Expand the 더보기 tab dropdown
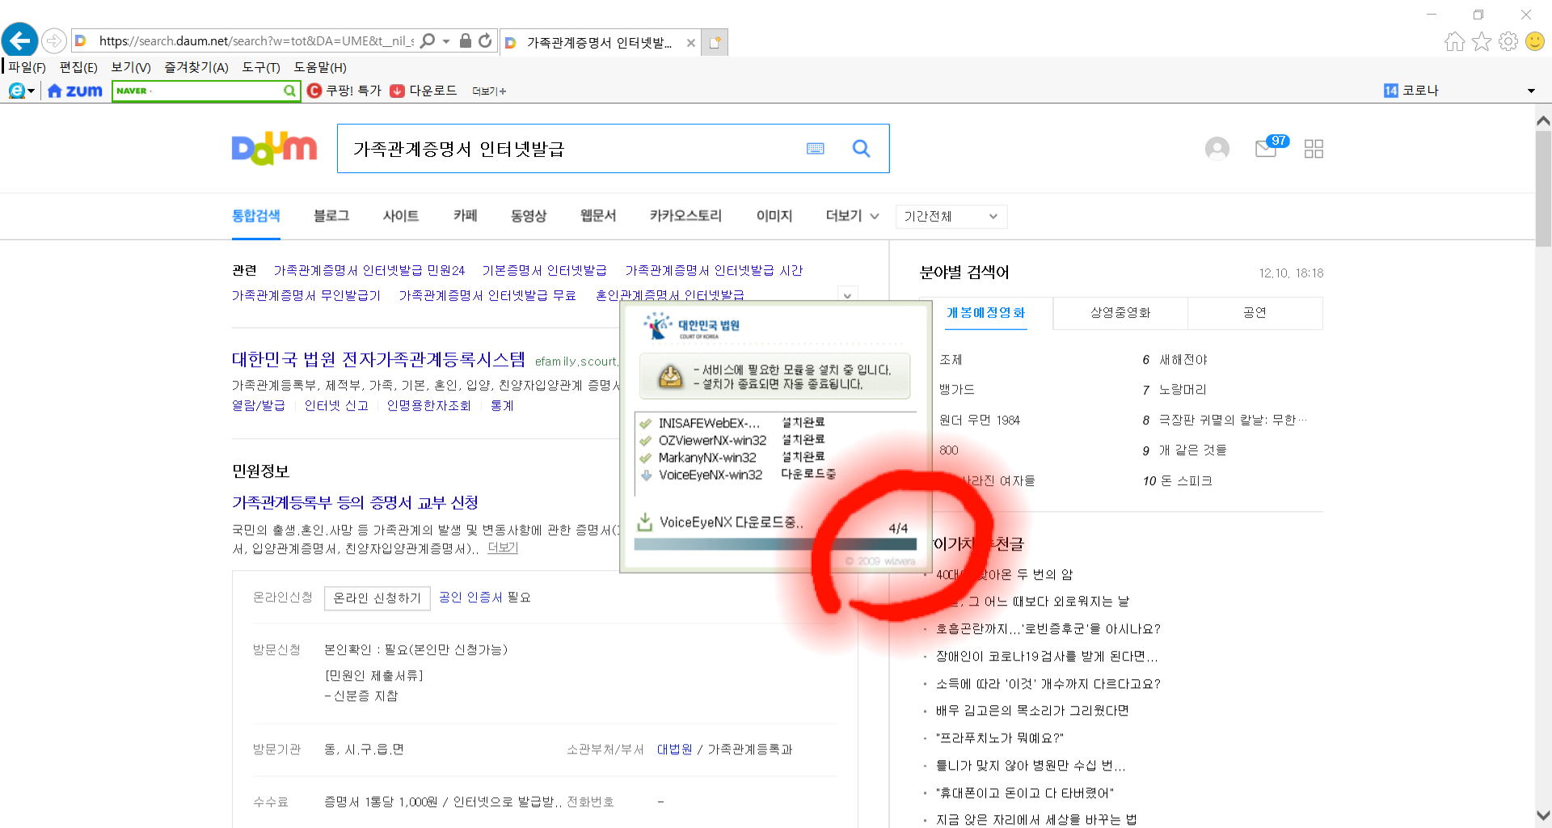1552x828 pixels. 852,216
